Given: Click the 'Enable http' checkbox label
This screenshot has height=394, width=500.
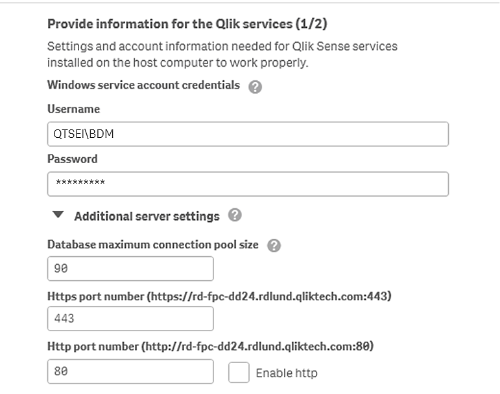Looking at the screenshot, I should [x=286, y=373].
